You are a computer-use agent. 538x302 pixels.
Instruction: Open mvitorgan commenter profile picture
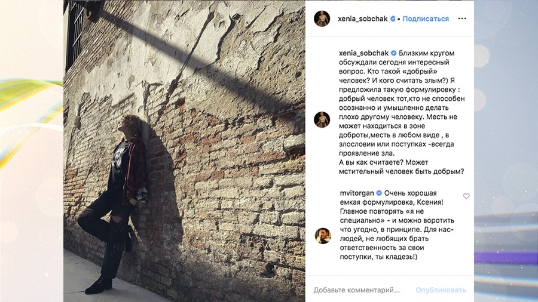pos(323,236)
